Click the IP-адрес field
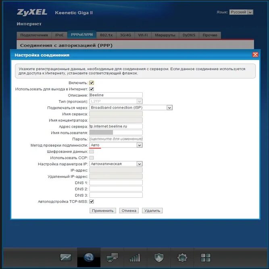Viewport: 269px width, 269px height. pyautogui.click(x=116, y=170)
